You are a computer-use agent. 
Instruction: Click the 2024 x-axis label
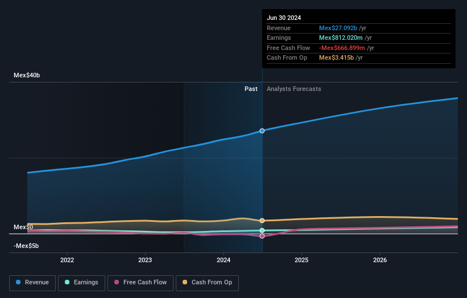click(224, 260)
